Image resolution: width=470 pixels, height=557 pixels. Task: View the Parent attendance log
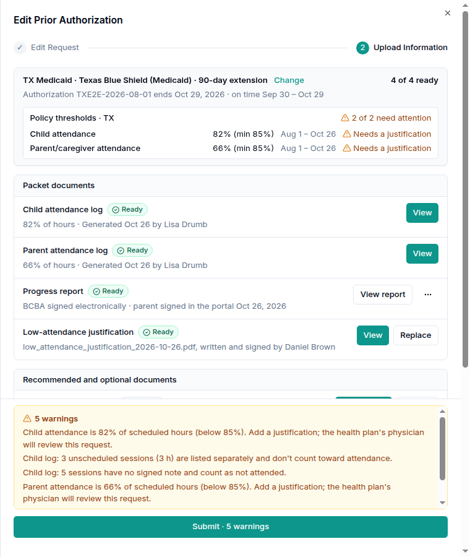pos(422,254)
